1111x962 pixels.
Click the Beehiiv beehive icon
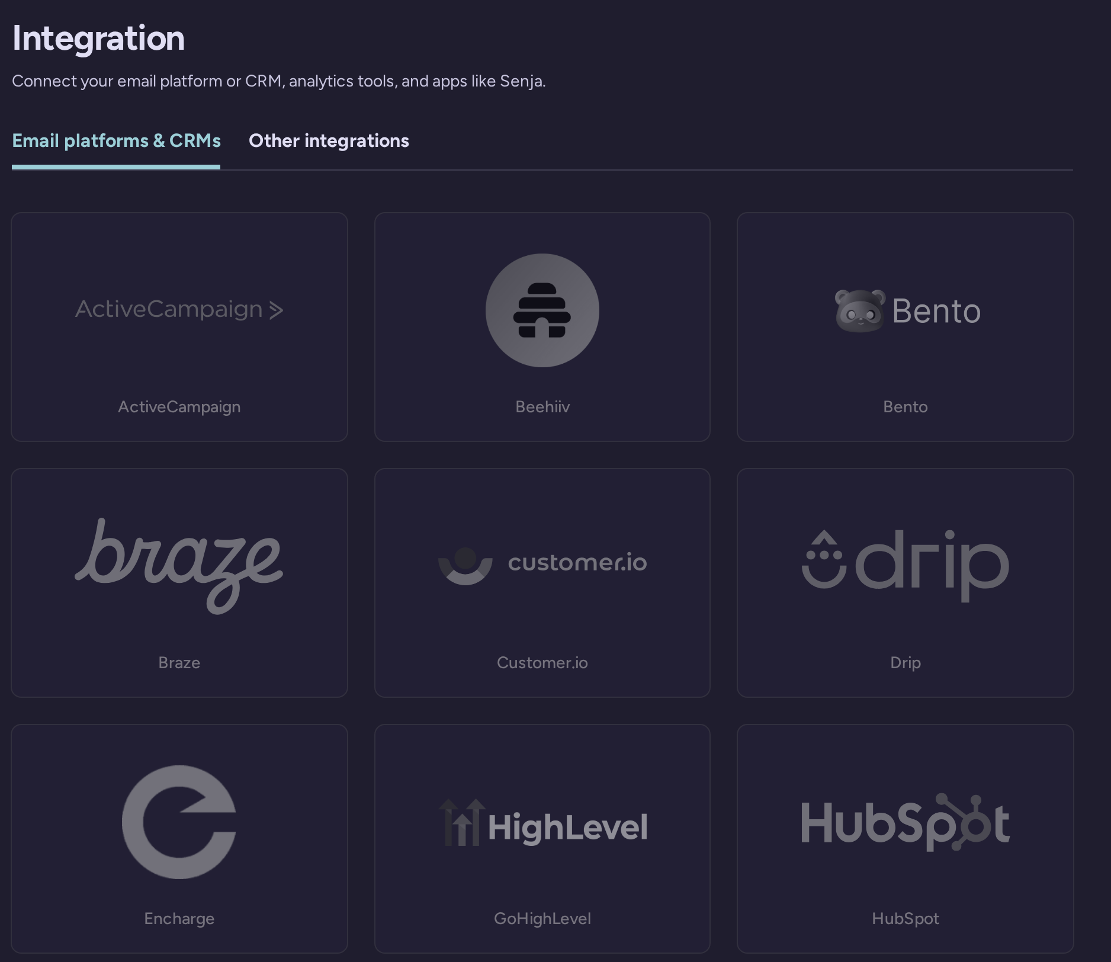(542, 310)
